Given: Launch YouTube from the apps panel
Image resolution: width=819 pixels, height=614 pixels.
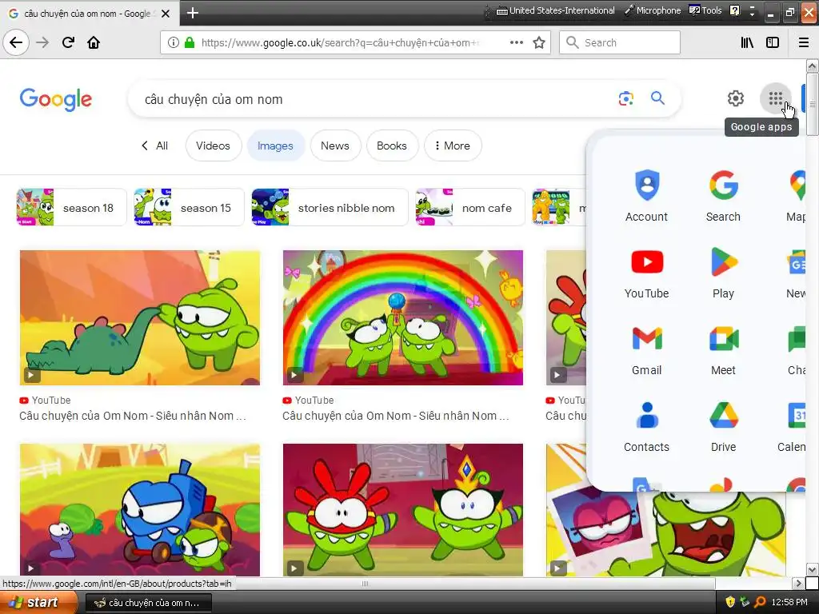Looking at the screenshot, I should (646, 273).
